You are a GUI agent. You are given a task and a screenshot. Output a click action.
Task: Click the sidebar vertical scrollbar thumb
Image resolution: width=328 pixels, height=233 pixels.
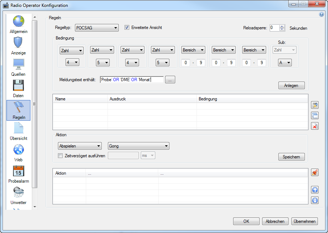pos(35,104)
